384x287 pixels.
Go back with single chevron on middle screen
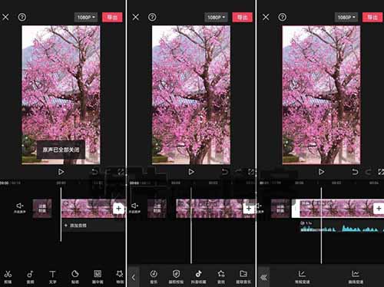(134, 277)
